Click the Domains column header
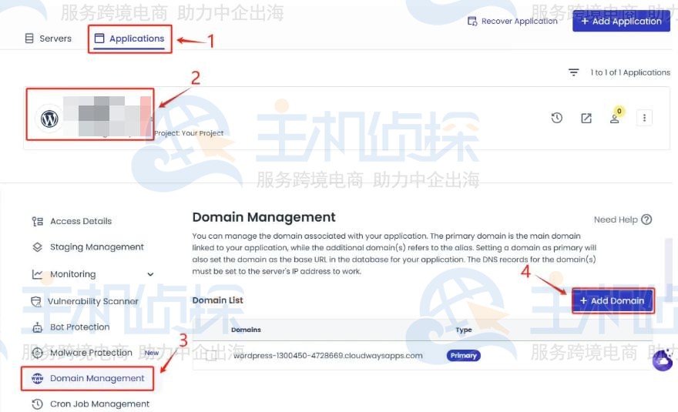Image resolution: width=678 pixels, height=412 pixels. click(x=246, y=330)
